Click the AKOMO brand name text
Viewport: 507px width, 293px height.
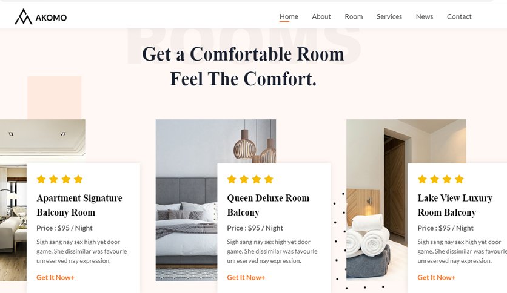click(51, 18)
